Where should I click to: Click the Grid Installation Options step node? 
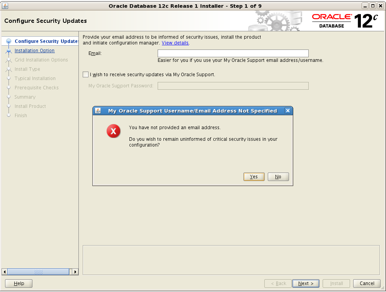[x=9, y=60]
